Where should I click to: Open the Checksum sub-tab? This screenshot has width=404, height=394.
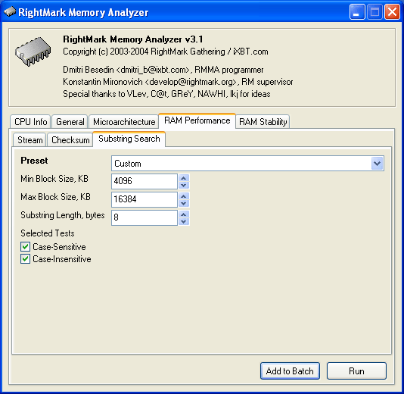tap(70, 140)
